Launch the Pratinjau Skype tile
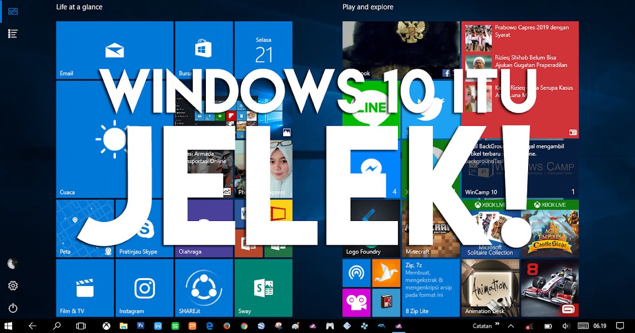The width and height of the screenshot is (635, 333). coord(144,228)
